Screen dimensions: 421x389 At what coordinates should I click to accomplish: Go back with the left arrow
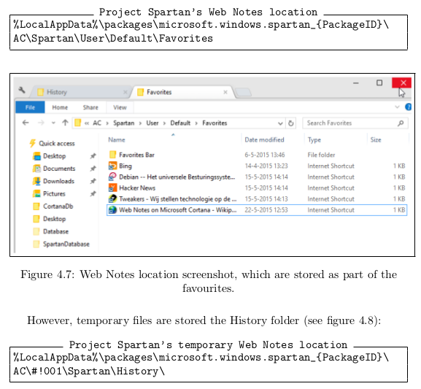tap(26, 123)
